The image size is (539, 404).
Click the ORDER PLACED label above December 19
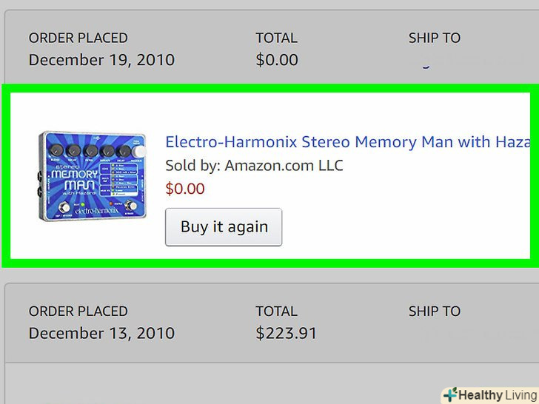tap(78, 38)
